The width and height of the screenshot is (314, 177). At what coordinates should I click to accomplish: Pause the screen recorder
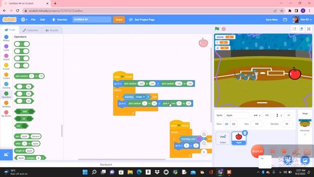(x=273, y=151)
